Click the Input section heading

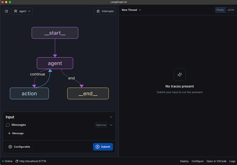point(10,117)
